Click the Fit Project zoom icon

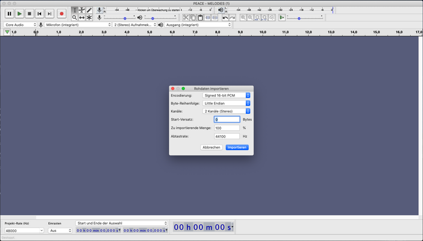pyautogui.click(x=265, y=17)
